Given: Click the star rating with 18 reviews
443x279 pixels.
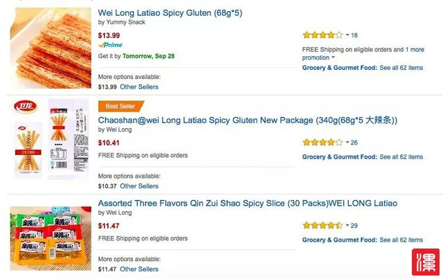Looking at the screenshot, I should 323,35.
